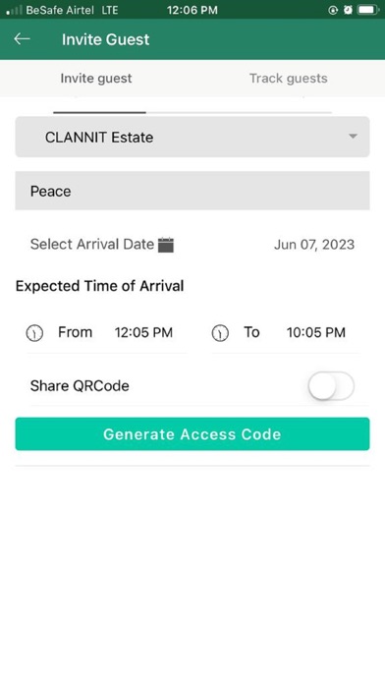The image size is (385, 684).
Task: Edit the 12:05 PM From time
Action: pyautogui.click(x=143, y=333)
